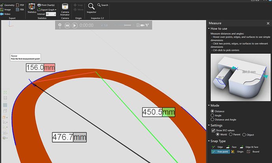The image size is (272, 163).
Task: Uncheck the Show XYZ values checkbox
Action: pyautogui.click(x=213, y=130)
